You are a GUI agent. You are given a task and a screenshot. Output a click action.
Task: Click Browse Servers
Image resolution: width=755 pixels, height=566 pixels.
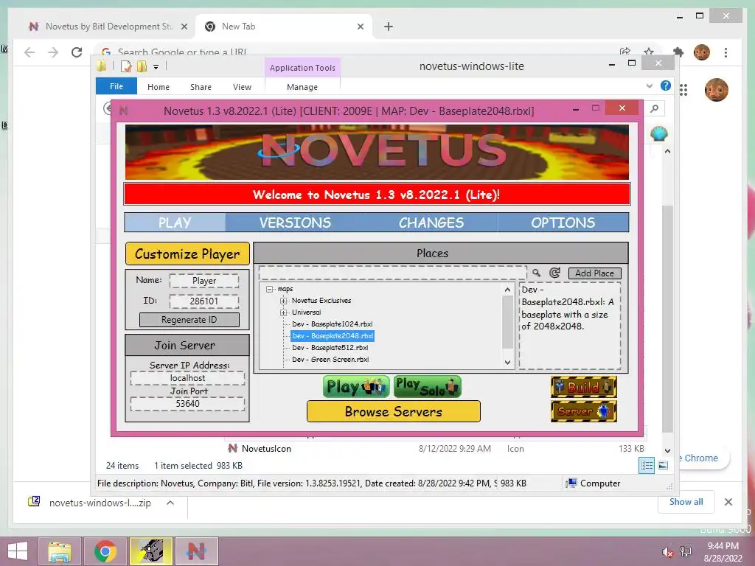click(394, 411)
